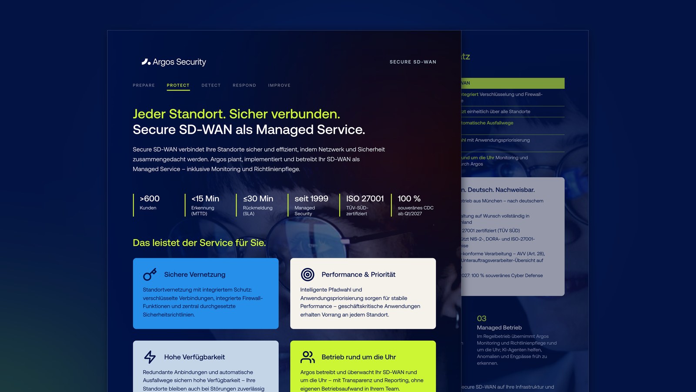Click the heading 'Das leistet der Service für Sie.'

click(x=199, y=243)
